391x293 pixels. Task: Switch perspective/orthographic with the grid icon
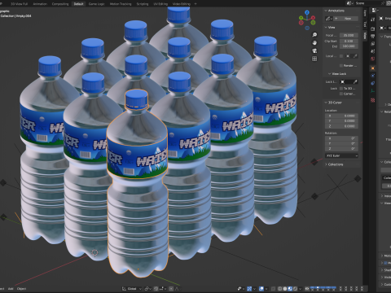[314, 59]
